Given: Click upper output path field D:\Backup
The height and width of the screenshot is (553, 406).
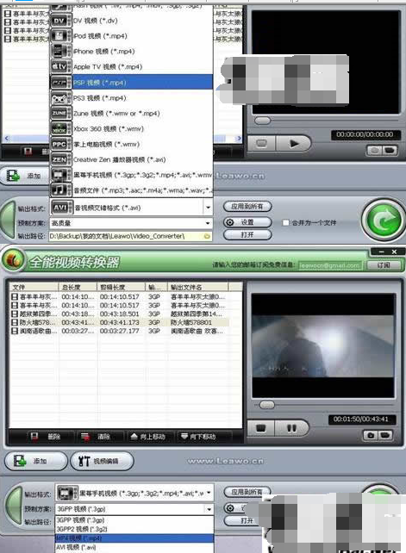Looking at the screenshot, I should tap(131, 236).
